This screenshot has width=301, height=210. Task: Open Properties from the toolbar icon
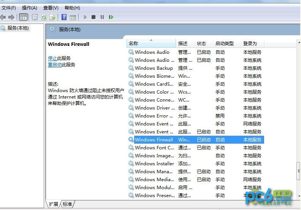click(35, 17)
